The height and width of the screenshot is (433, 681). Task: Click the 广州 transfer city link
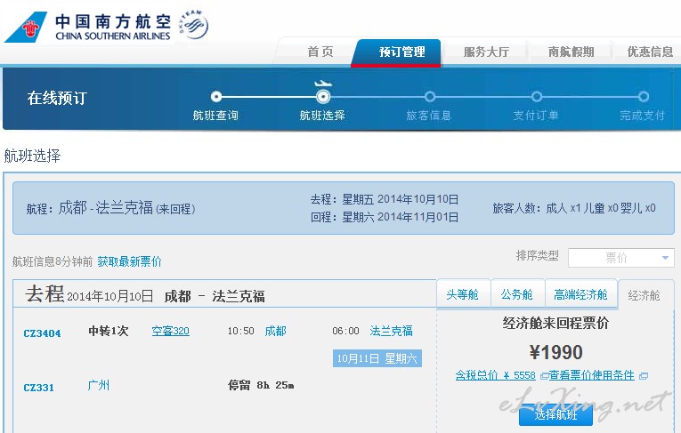click(x=99, y=385)
